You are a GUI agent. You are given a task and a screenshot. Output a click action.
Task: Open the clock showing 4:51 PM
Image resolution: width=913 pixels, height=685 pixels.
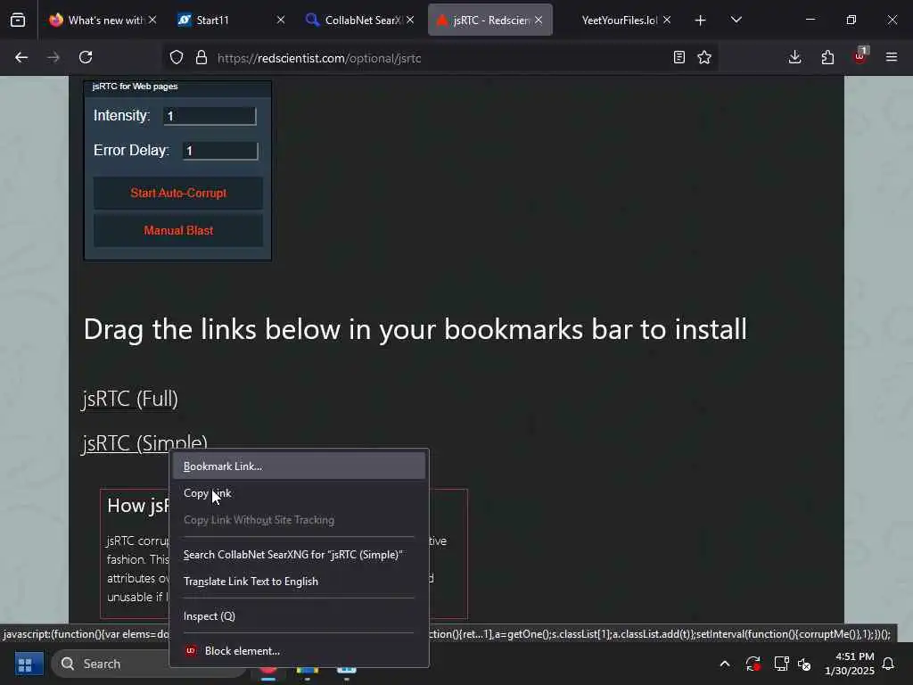tap(850, 664)
